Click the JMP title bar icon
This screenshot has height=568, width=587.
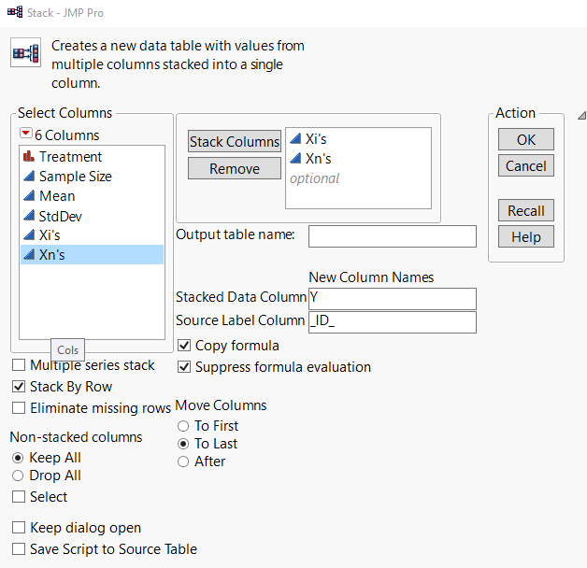pos(13,10)
